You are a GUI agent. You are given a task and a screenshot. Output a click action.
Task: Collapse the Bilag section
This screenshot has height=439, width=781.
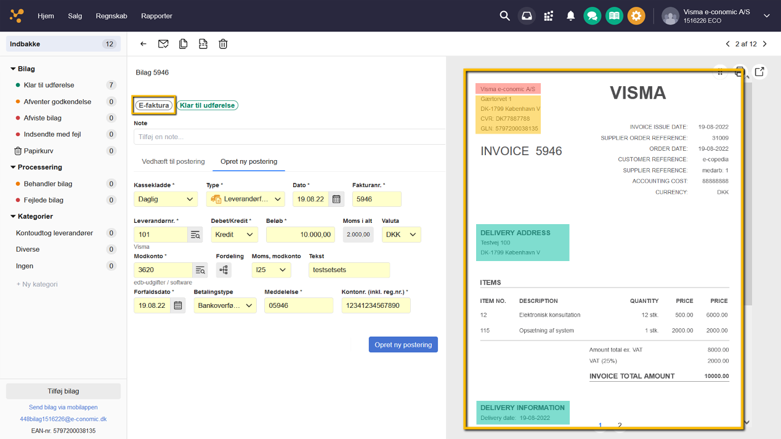[14, 69]
